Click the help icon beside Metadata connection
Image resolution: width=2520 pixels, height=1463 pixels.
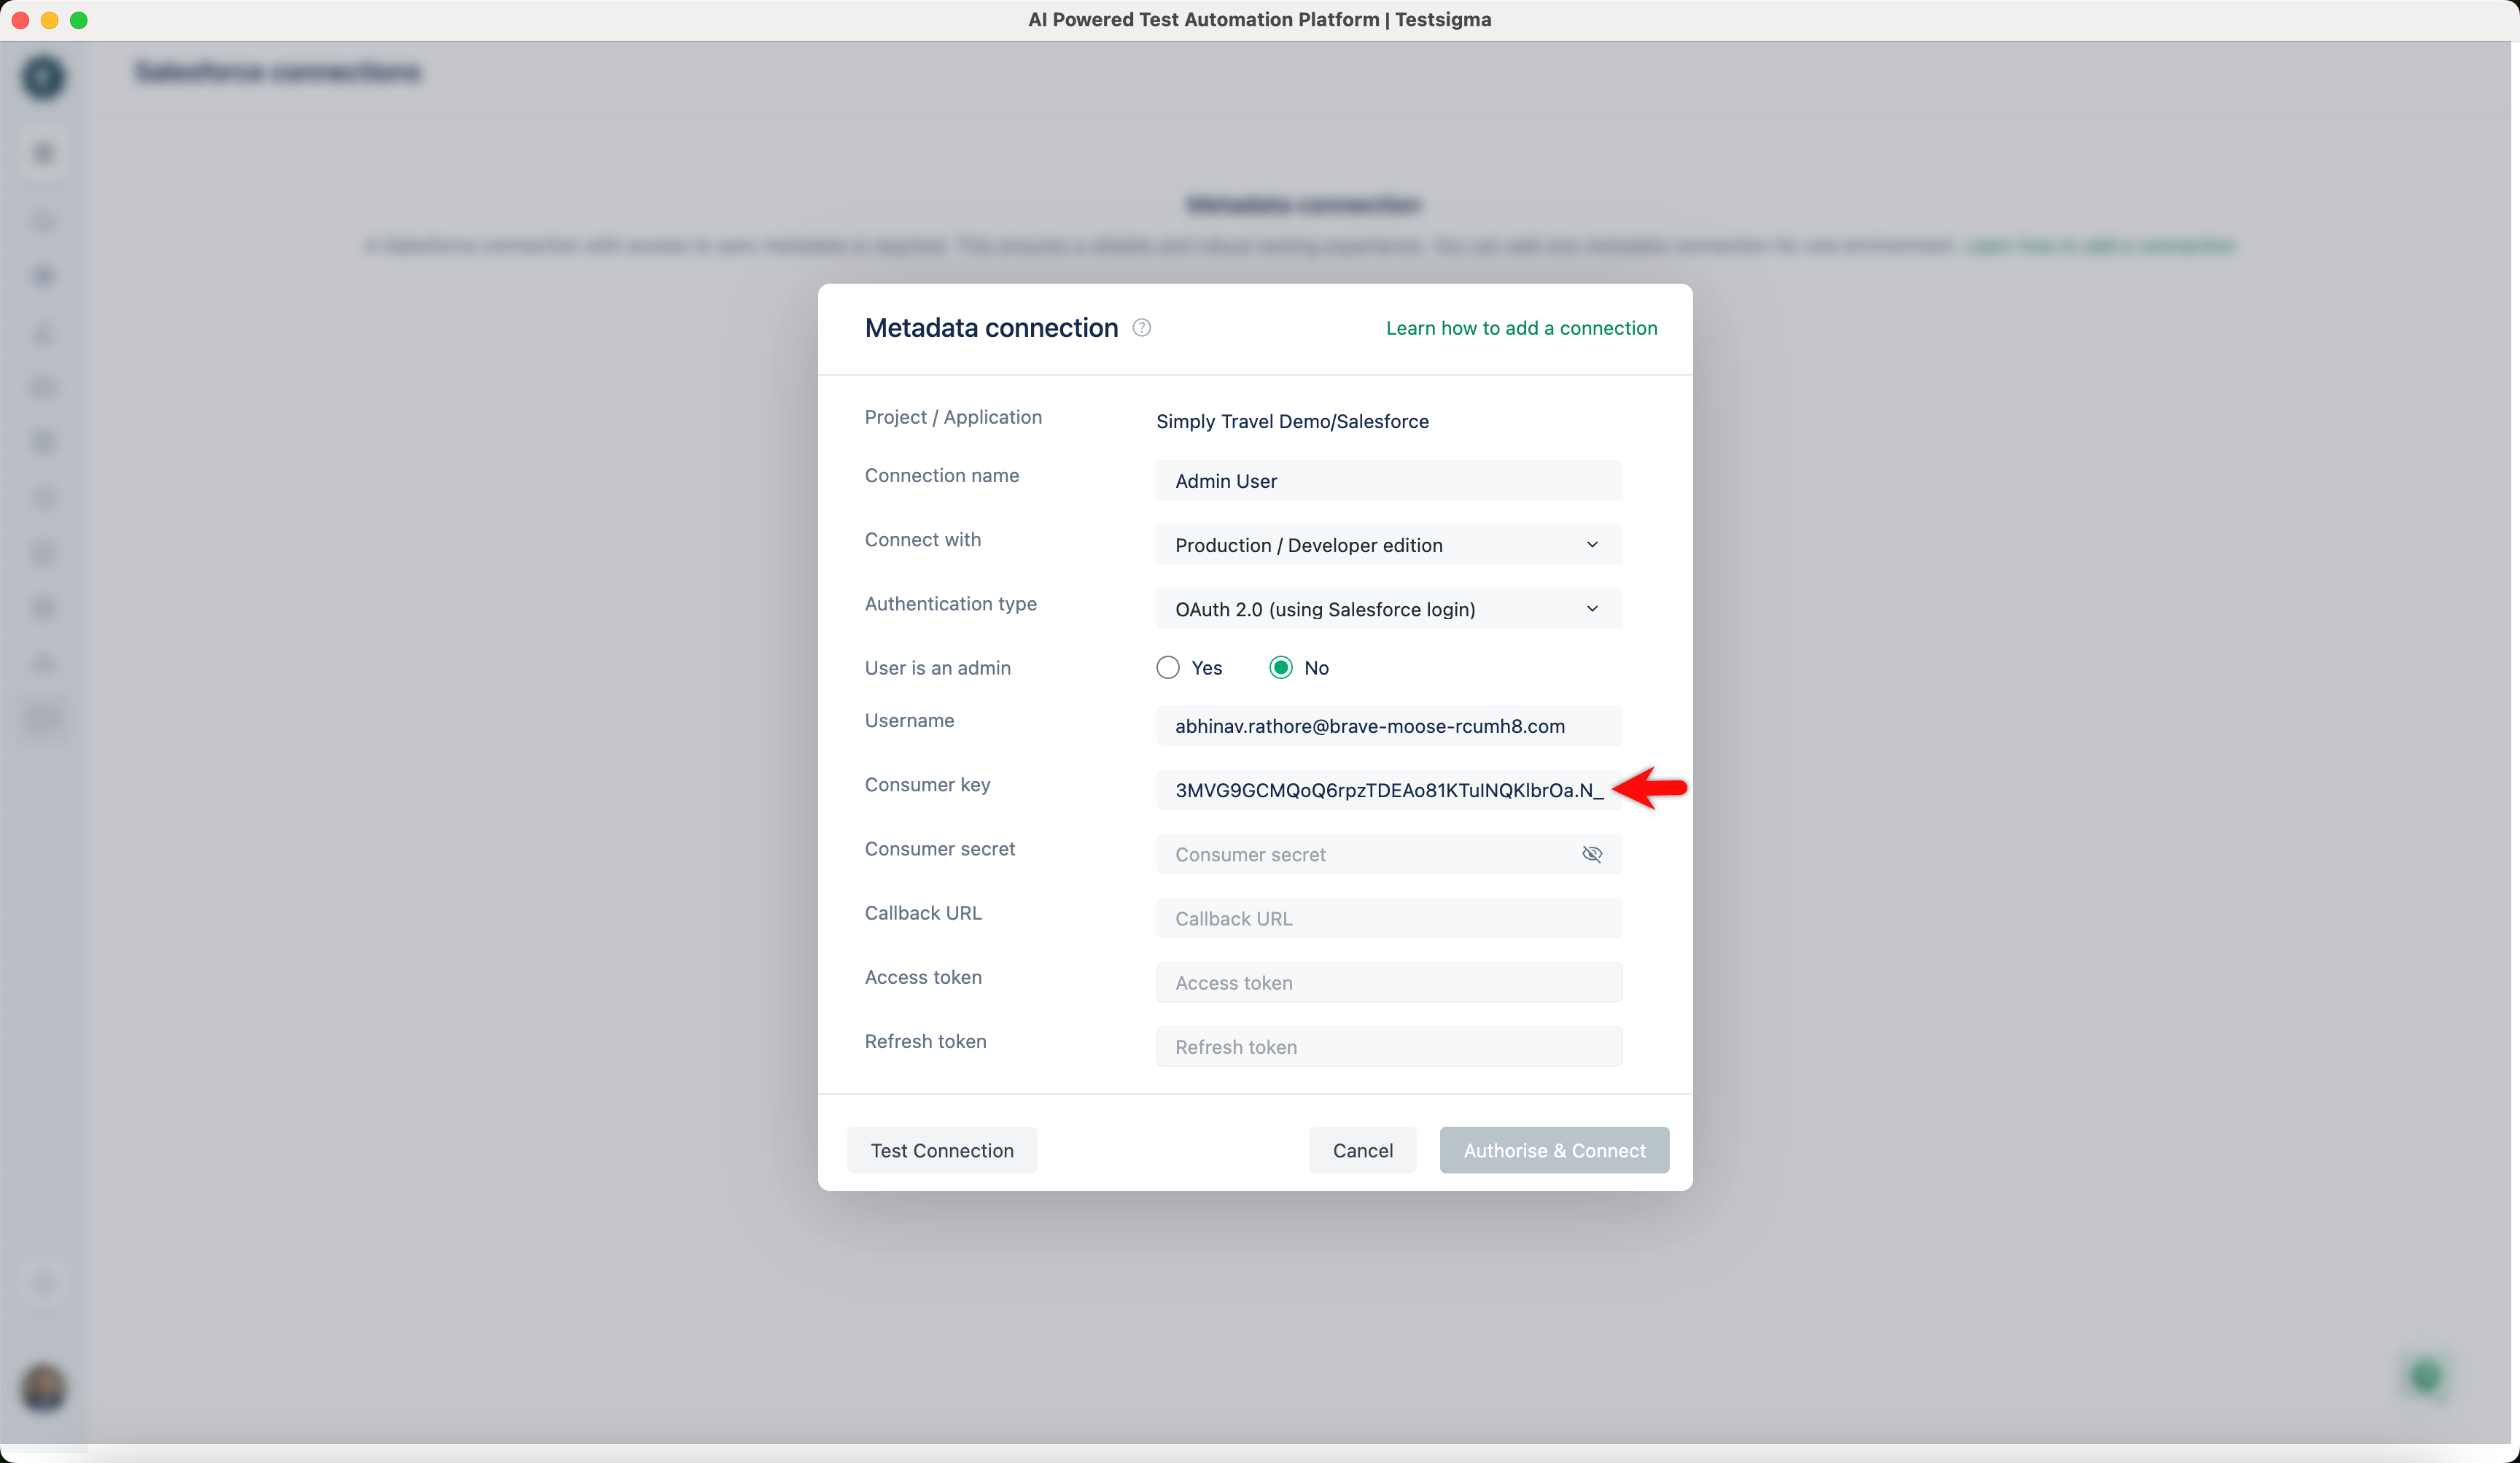coord(1141,328)
